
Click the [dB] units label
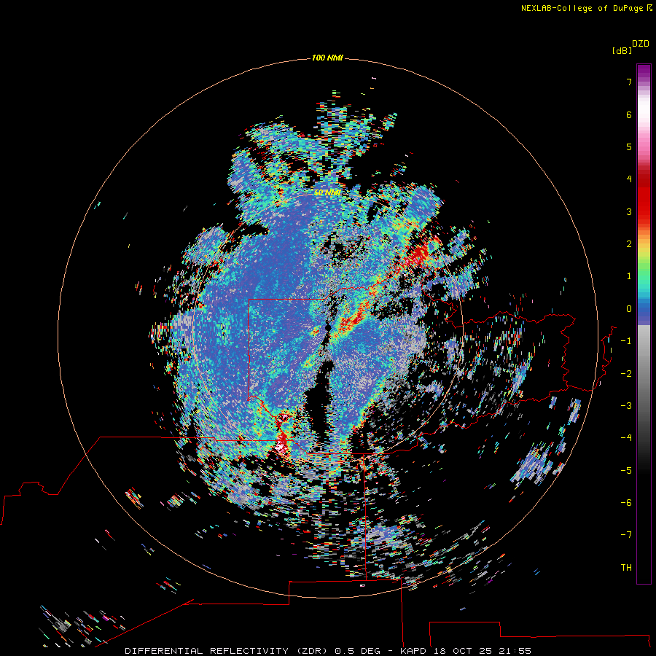[x=622, y=51]
